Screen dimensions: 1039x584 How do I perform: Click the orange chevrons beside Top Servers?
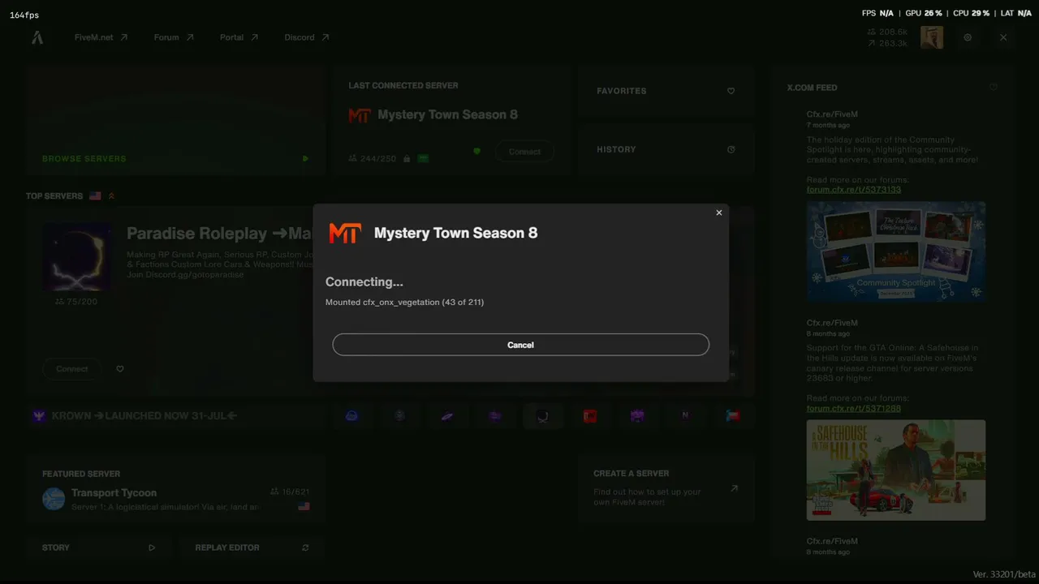click(111, 196)
